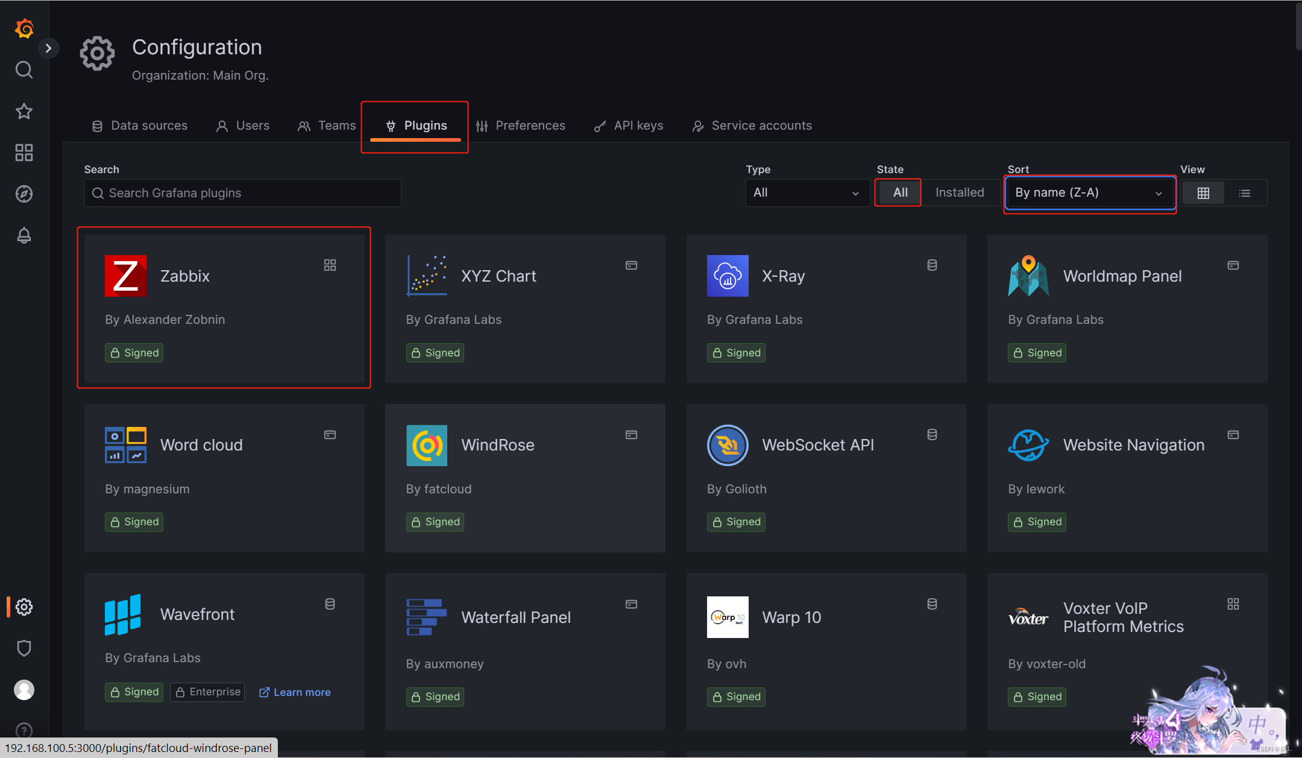Click the Zabbix plugin logo

pyautogui.click(x=125, y=276)
